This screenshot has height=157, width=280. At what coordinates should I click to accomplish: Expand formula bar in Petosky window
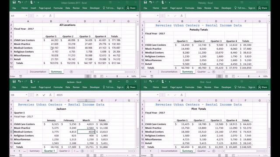268,16
